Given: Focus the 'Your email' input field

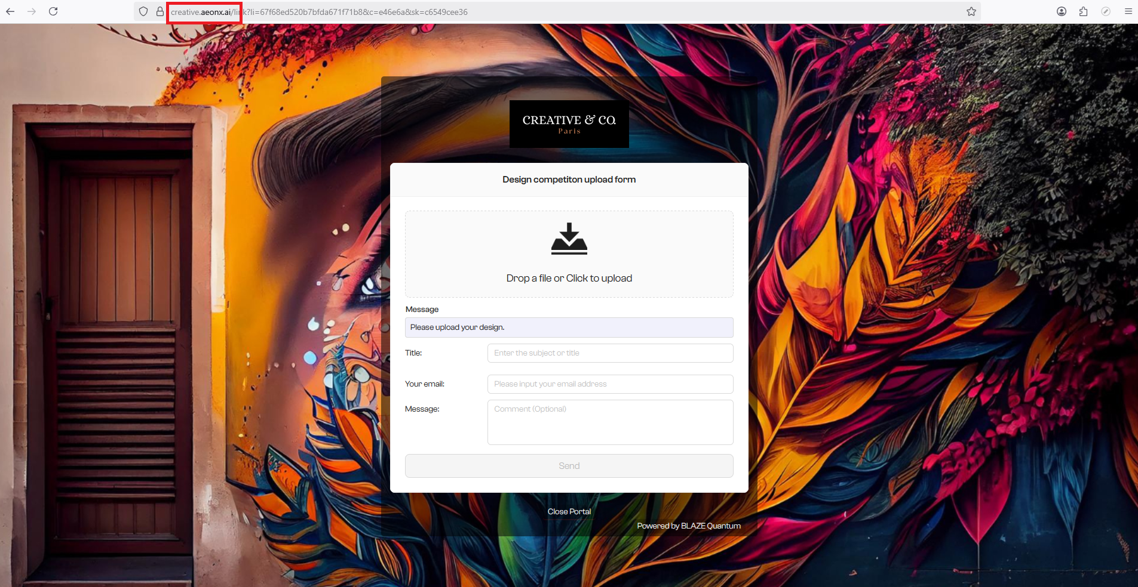Looking at the screenshot, I should pos(611,384).
